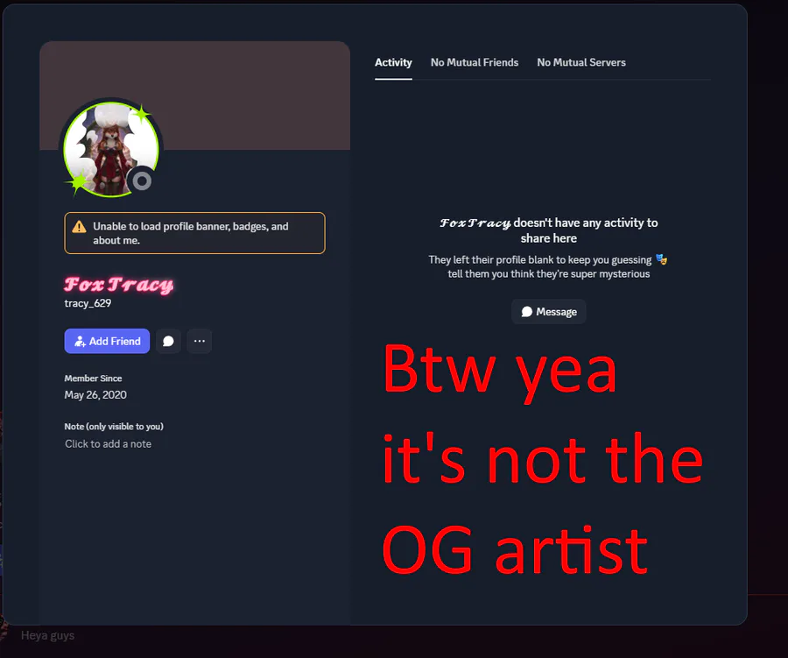Click the Add Friend button
Image resolution: width=788 pixels, height=658 pixels.
pyautogui.click(x=107, y=341)
